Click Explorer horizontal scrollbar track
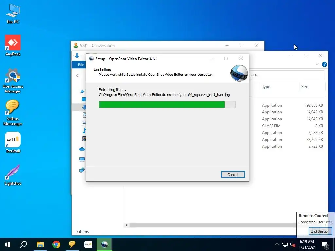This screenshot has width=335, height=251. 213,225
